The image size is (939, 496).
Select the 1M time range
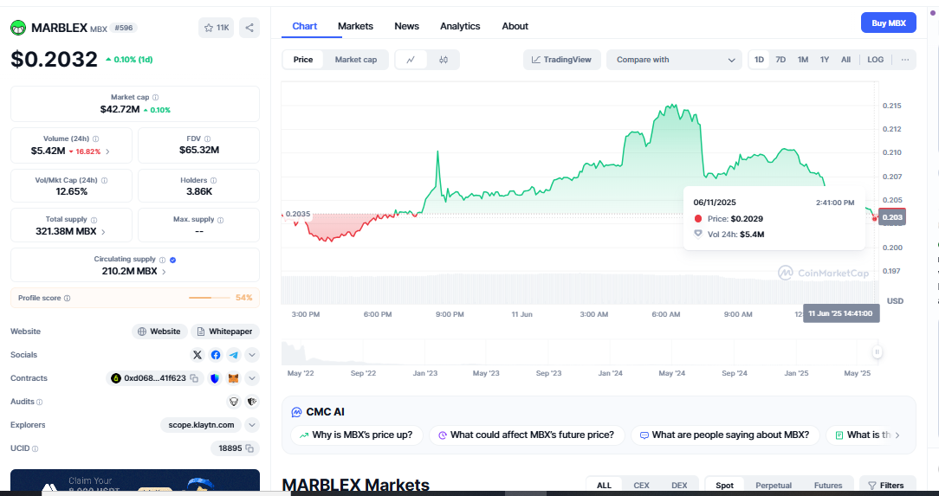click(x=802, y=60)
